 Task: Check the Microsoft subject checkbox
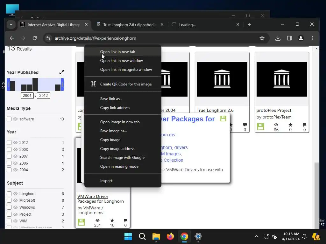(9, 200)
